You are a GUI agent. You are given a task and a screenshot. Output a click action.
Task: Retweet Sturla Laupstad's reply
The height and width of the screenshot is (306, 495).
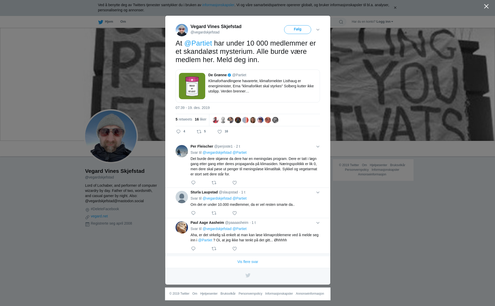tap(214, 213)
